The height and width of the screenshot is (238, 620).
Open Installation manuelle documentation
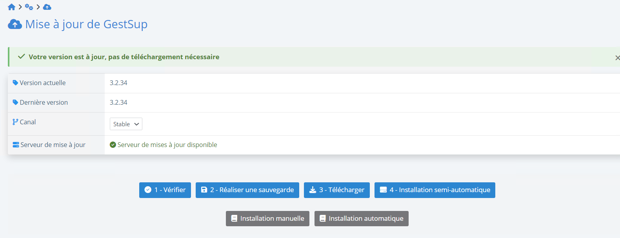point(267,219)
